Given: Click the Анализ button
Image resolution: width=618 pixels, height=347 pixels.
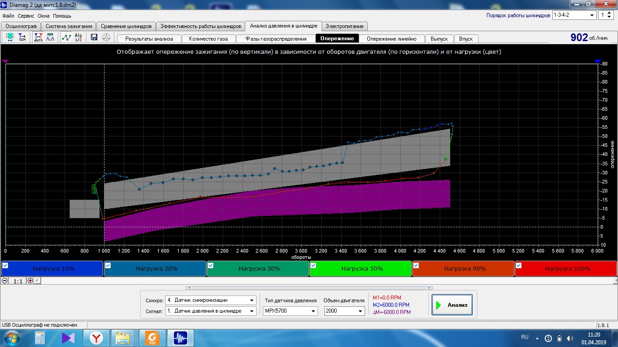Looking at the screenshot, I should [452, 305].
